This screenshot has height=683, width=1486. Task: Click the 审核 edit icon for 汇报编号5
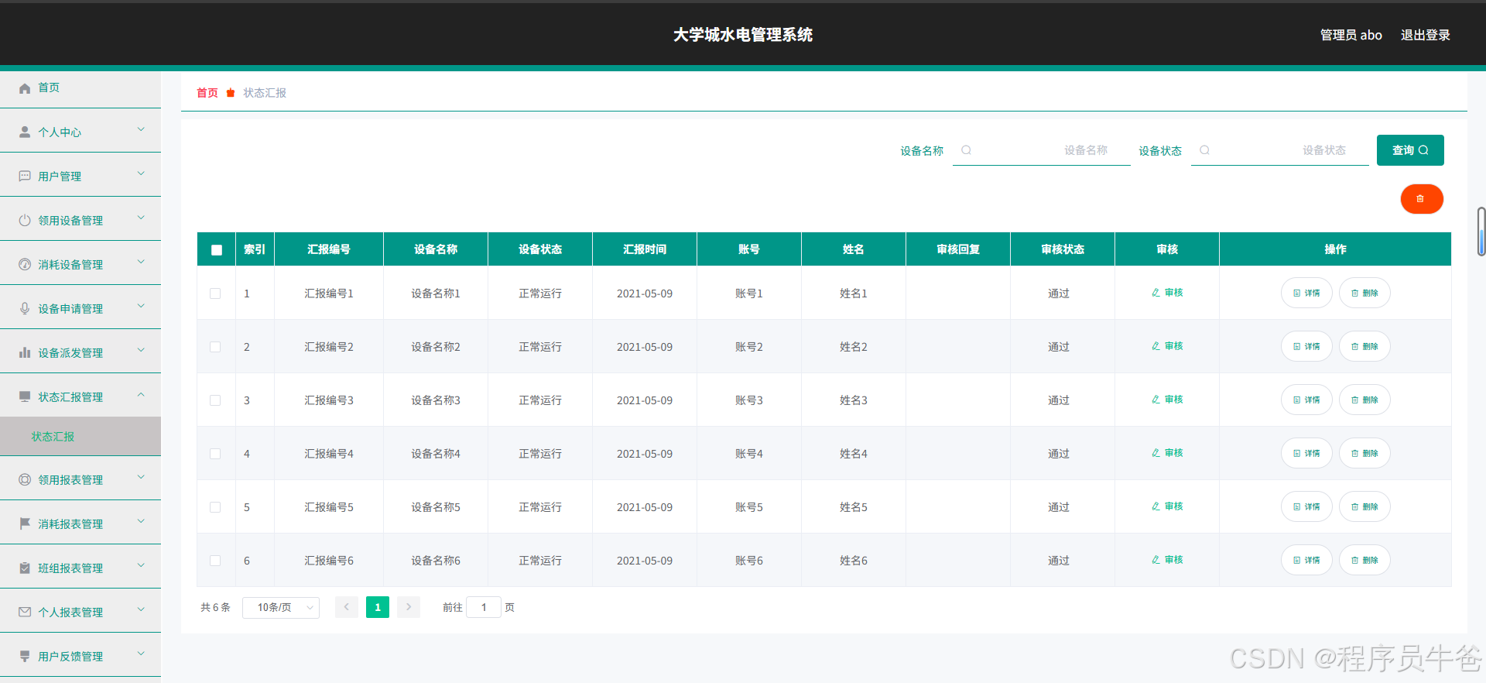click(x=1156, y=506)
